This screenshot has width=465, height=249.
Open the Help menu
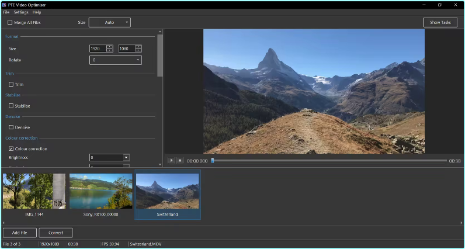point(37,12)
